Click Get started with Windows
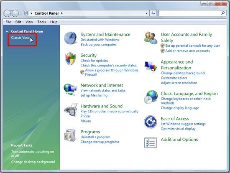This screenshot has width=230, height=173. [x=100, y=40]
